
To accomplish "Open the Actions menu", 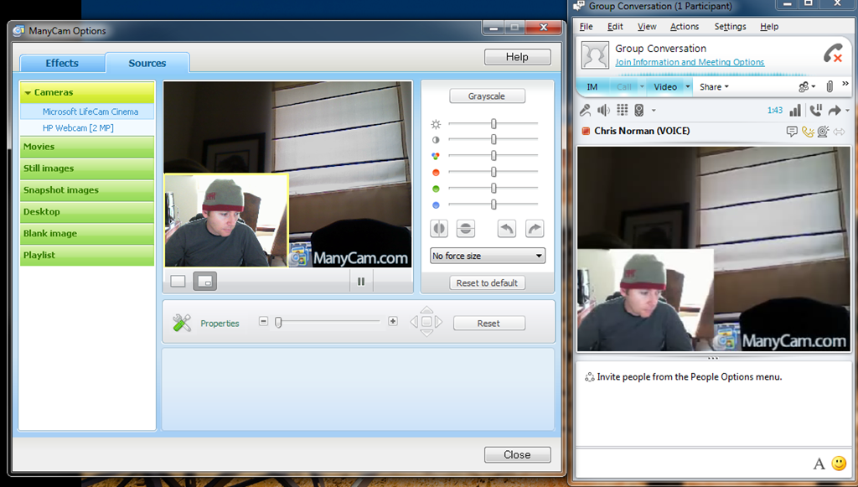I will pyautogui.click(x=685, y=26).
